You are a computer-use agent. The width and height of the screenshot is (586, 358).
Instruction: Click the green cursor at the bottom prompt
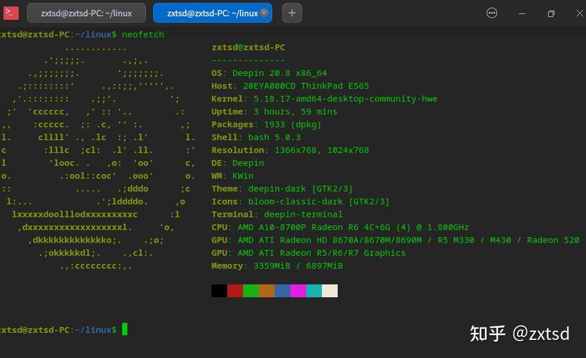125,329
